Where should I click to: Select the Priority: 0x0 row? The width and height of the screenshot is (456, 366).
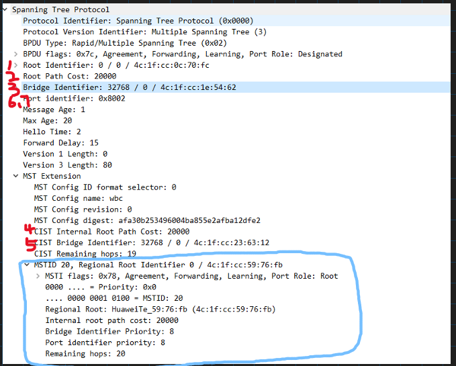point(247,287)
